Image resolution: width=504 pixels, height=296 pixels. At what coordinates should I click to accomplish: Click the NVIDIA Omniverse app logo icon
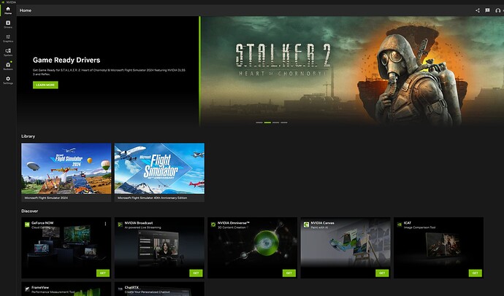pos(213,225)
